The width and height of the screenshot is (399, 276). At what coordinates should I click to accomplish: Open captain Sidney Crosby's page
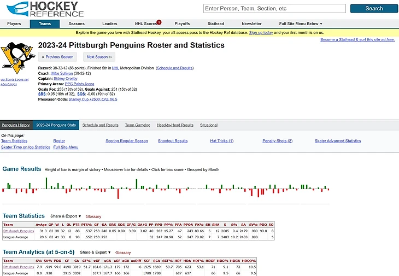pyautogui.click(x=66, y=79)
